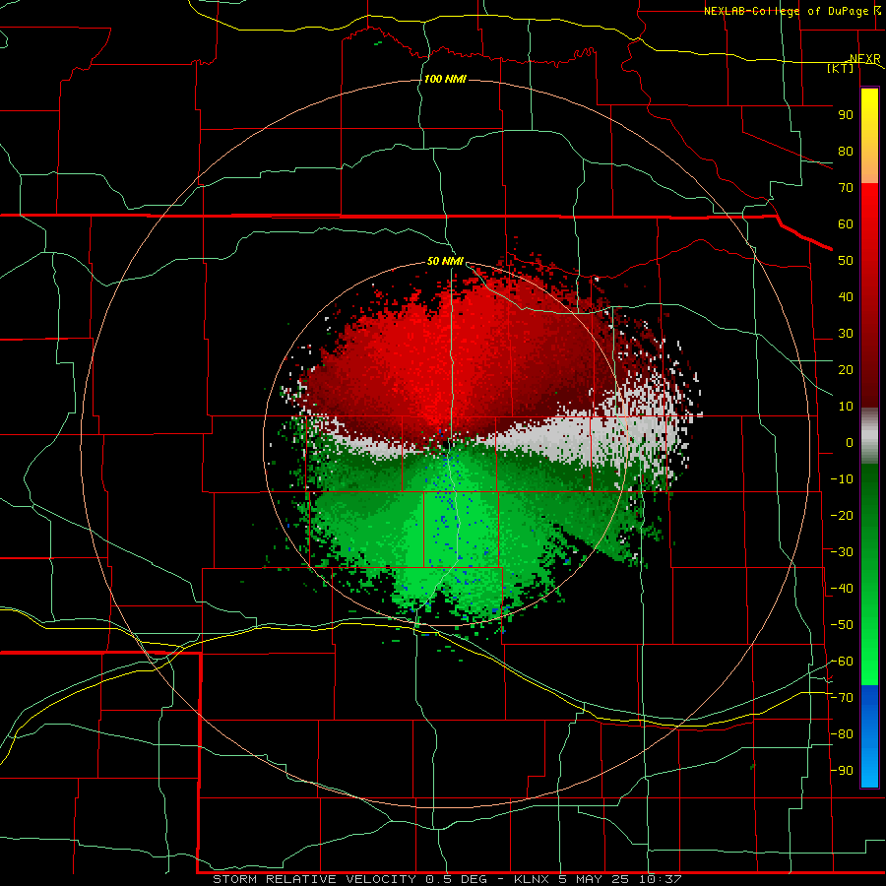The width and height of the screenshot is (886, 886).
Task: Select the -90 value on velocity scale
Action: 842,771
